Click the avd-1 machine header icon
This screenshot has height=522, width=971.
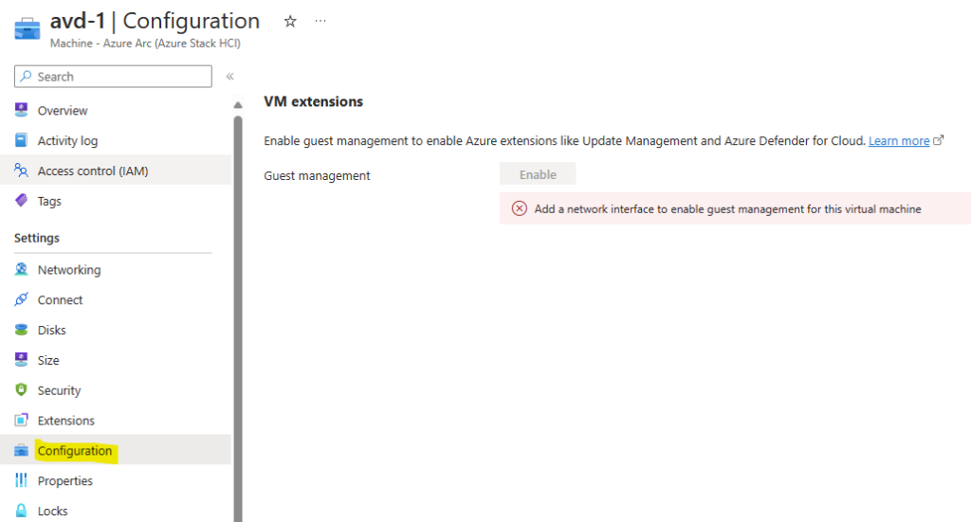pos(27,28)
